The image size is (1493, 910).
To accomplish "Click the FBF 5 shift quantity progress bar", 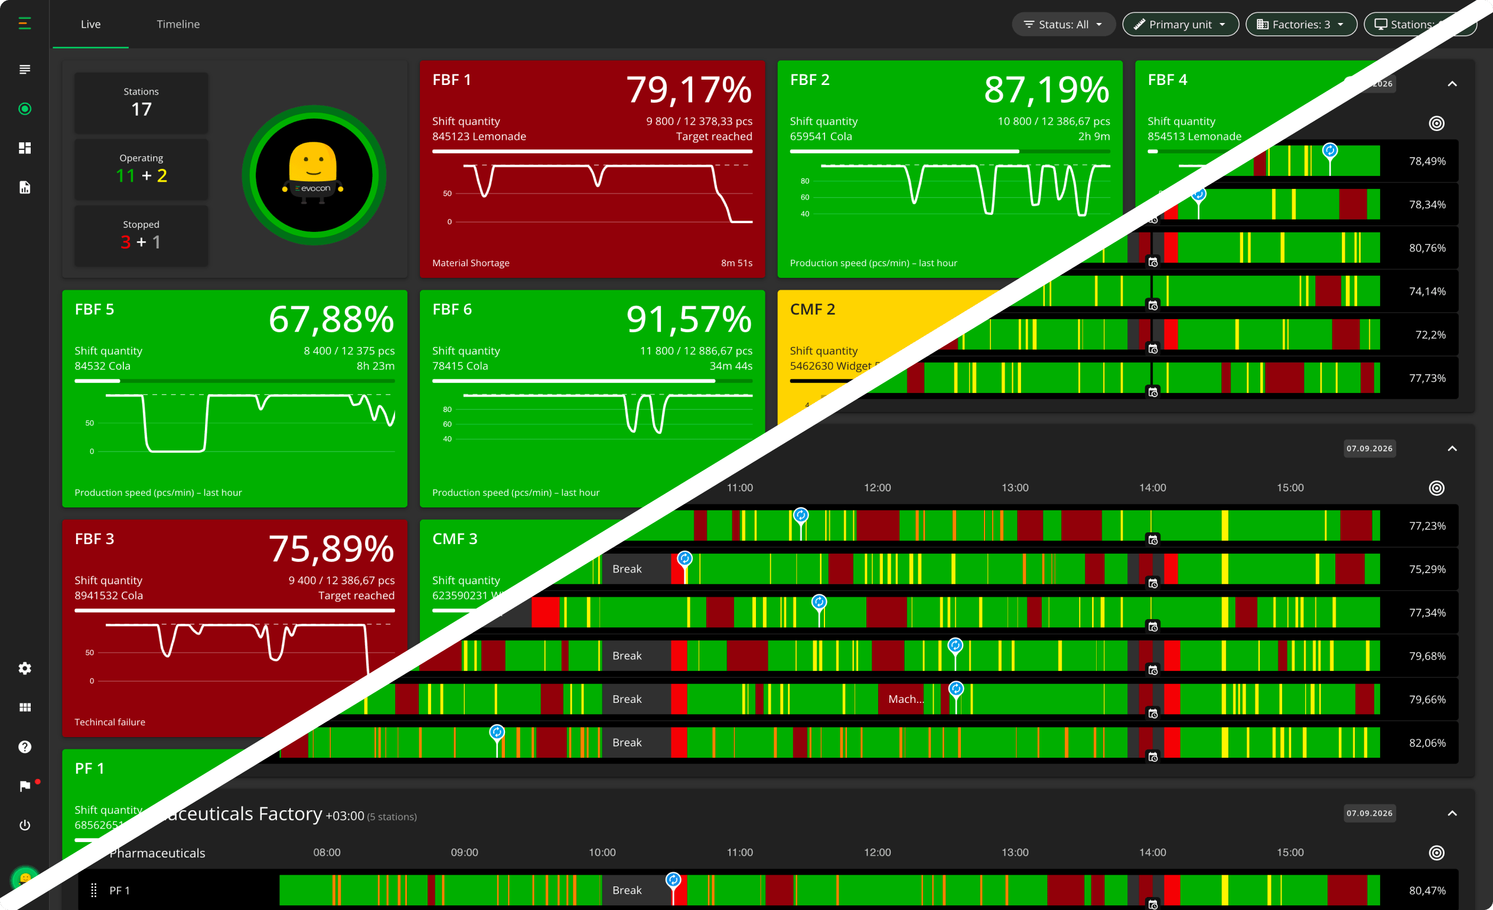I will [x=234, y=381].
